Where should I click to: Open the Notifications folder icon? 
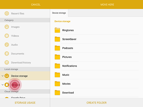57,66
